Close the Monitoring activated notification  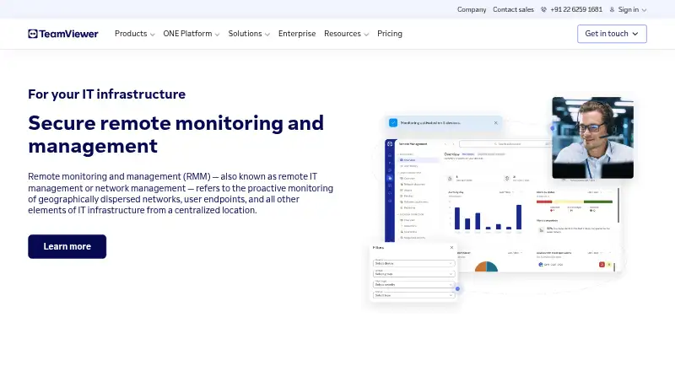[x=495, y=122]
